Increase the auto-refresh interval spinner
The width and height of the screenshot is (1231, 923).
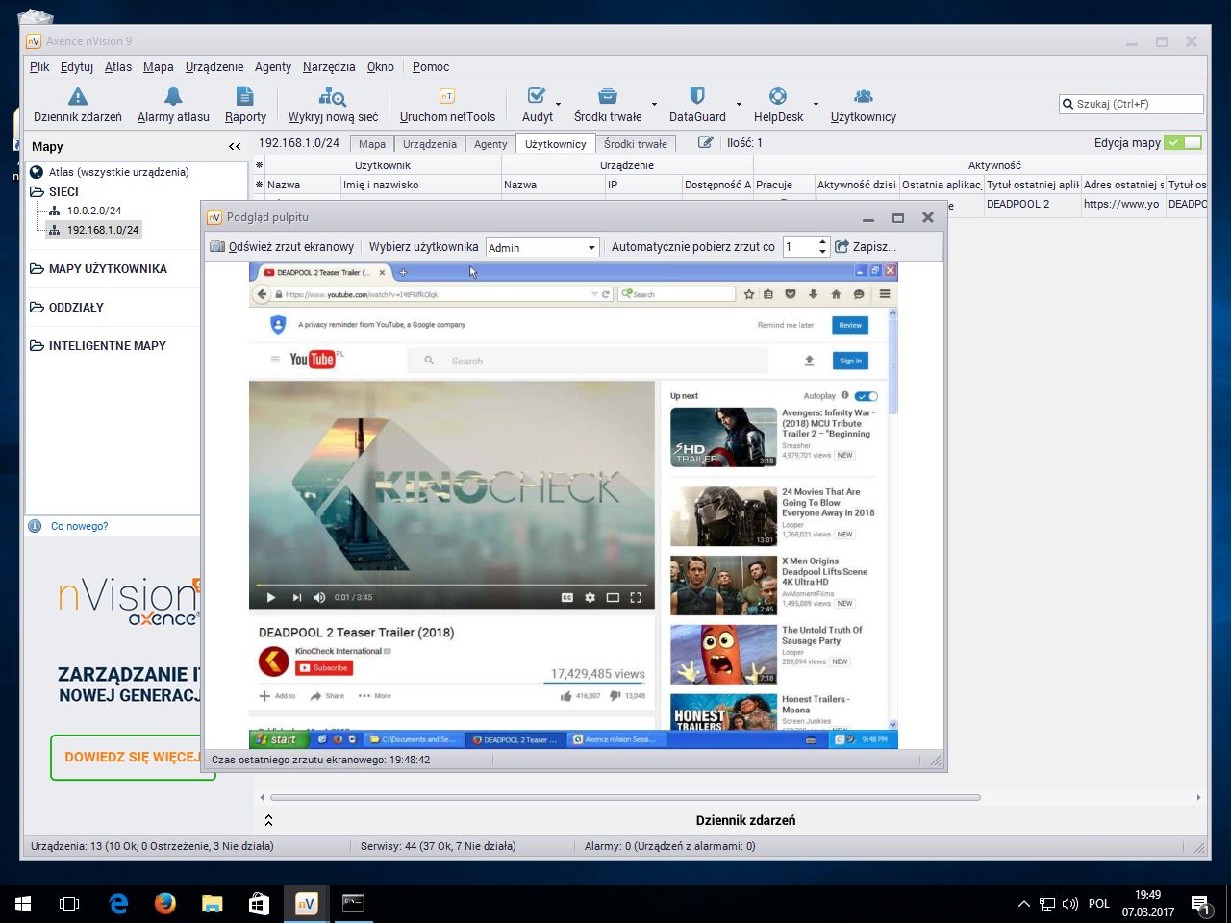point(822,242)
